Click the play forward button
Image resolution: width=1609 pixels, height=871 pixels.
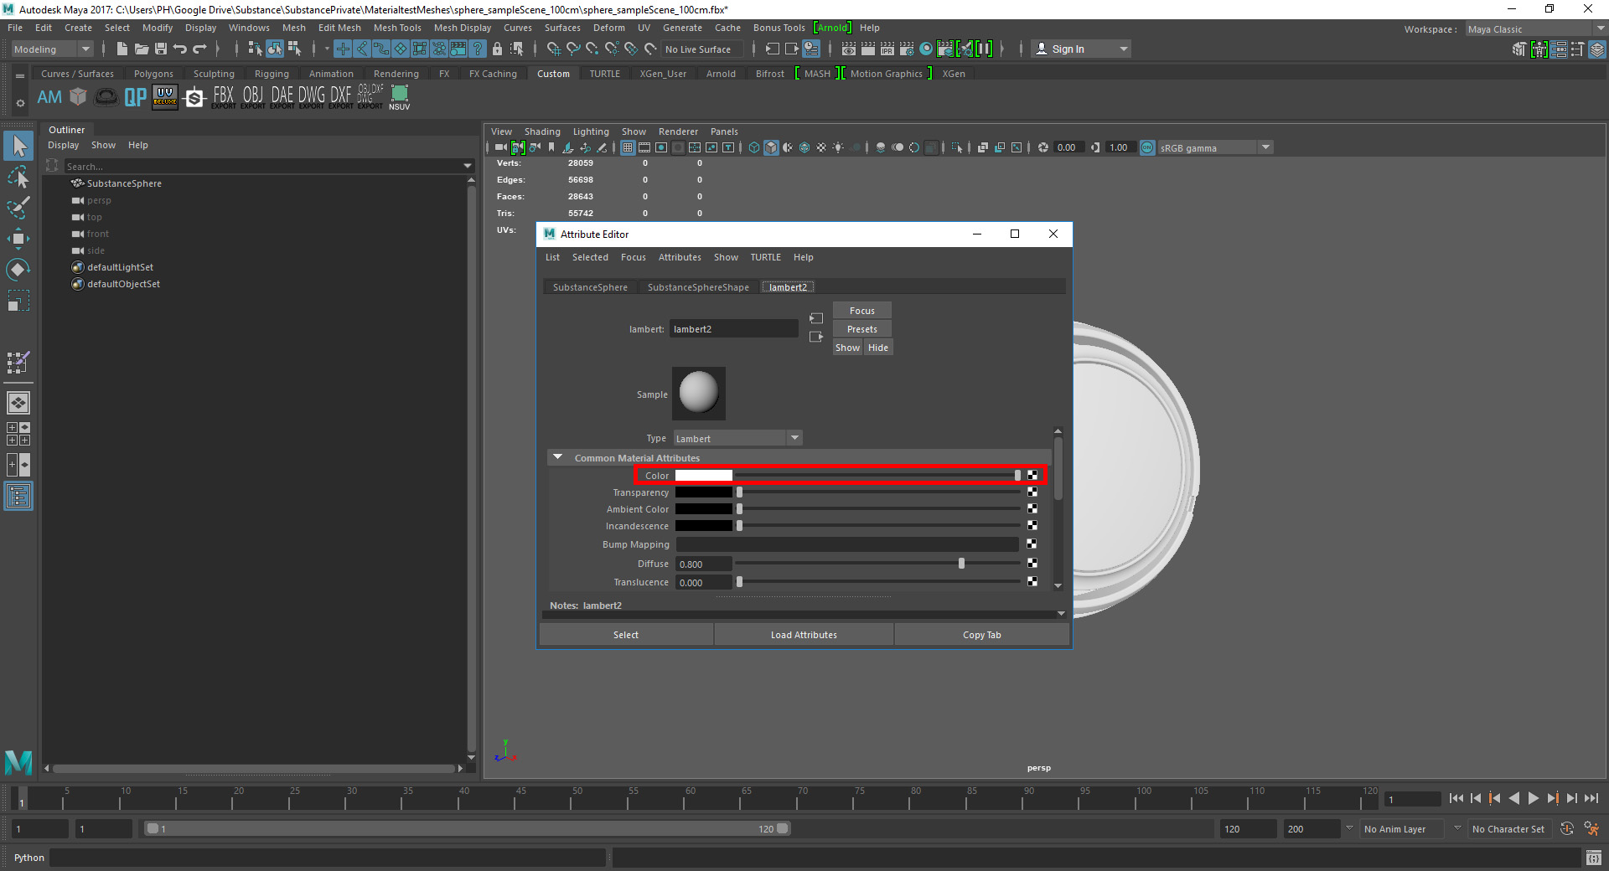tap(1533, 799)
